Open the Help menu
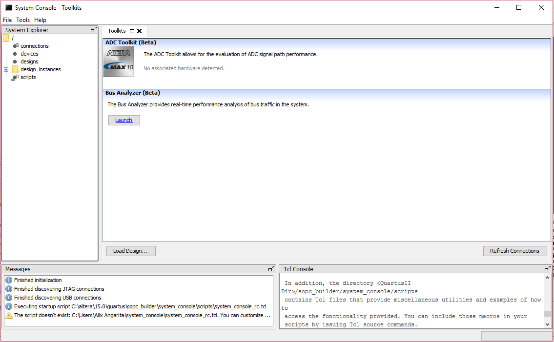Image resolution: width=554 pixels, height=342 pixels. tap(40, 20)
